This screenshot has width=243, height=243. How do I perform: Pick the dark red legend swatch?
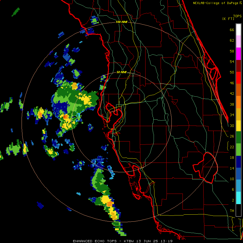pyautogui.click(x=238, y=66)
